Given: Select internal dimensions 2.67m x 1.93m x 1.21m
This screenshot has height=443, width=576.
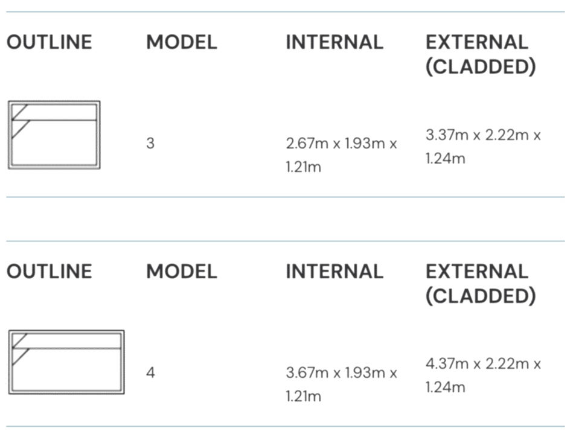Looking at the screenshot, I should tap(341, 155).
